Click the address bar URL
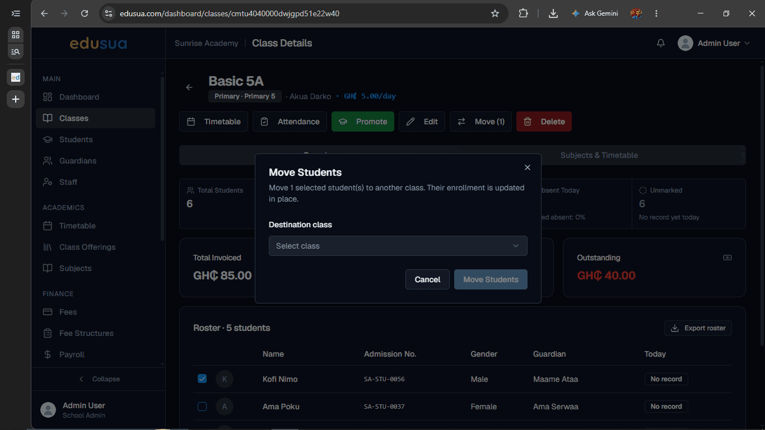Image resolution: width=765 pixels, height=430 pixels. click(230, 13)
